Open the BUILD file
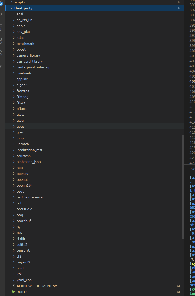 pos(21,292)
